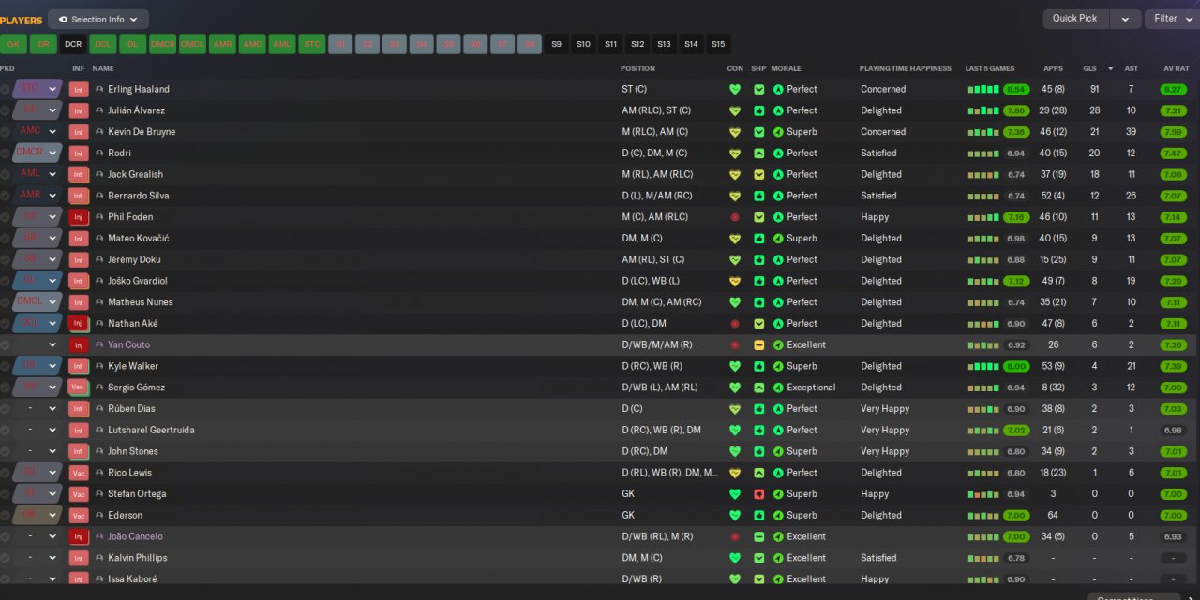Click Yan Couto's yellow sharpness icon

(759, 345)
